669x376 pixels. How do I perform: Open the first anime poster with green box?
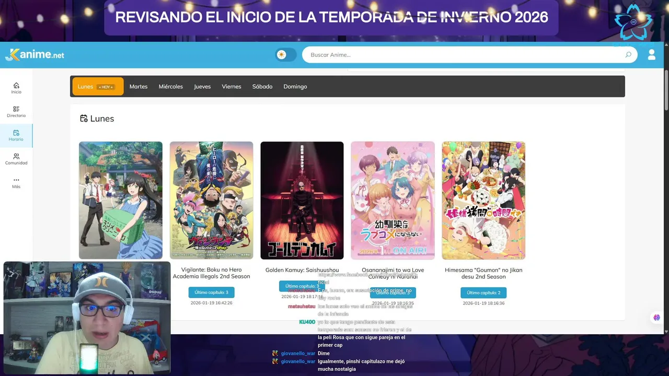(121, 201)
